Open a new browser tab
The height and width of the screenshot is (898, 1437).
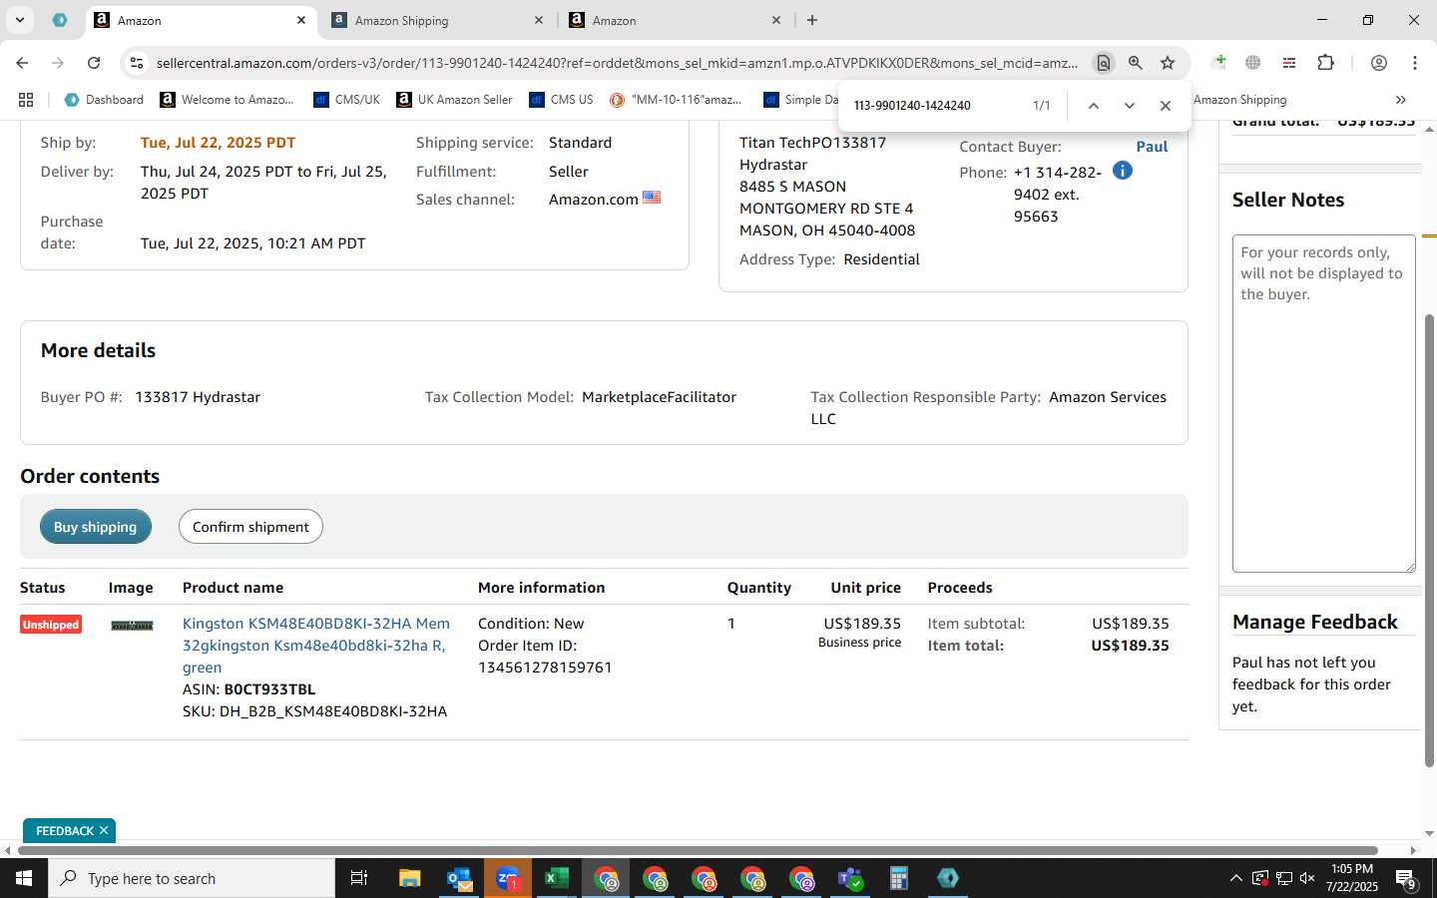coord(812,20)
